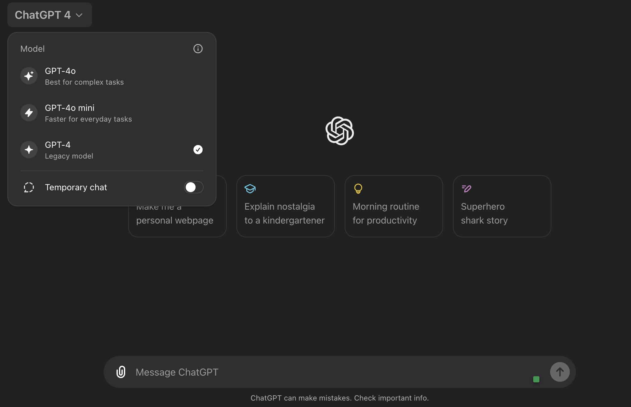
Task: Click the 'ChatGPT can make mistakes' disclaimer text
Action: [x=339, y=398]
